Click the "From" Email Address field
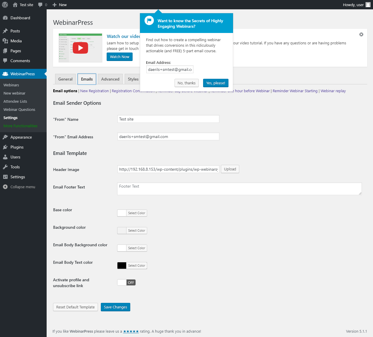Viewport: 373px width, 337px height. coord(168,137)
